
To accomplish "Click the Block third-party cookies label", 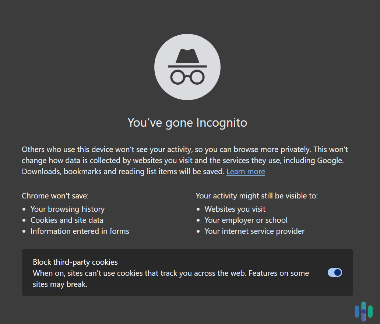I will (x=75, y=262).
